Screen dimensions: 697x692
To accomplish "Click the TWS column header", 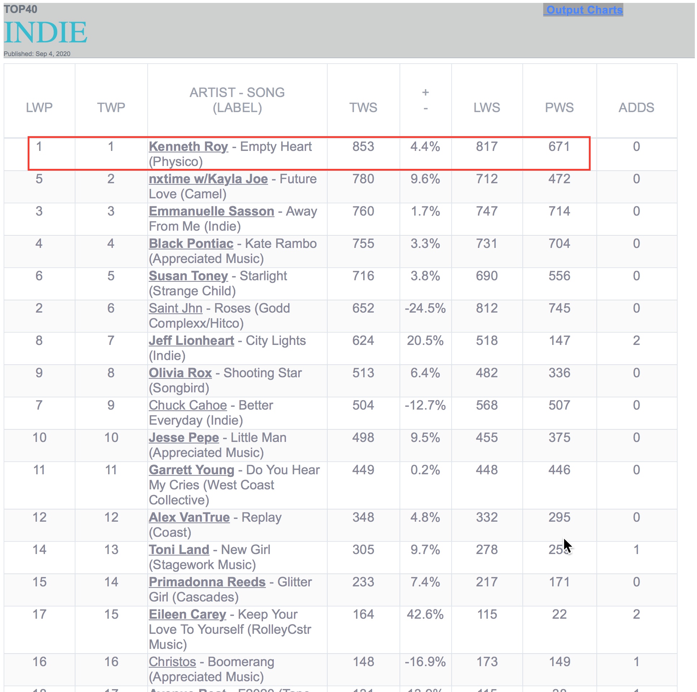I will click(x=363, y=107).
